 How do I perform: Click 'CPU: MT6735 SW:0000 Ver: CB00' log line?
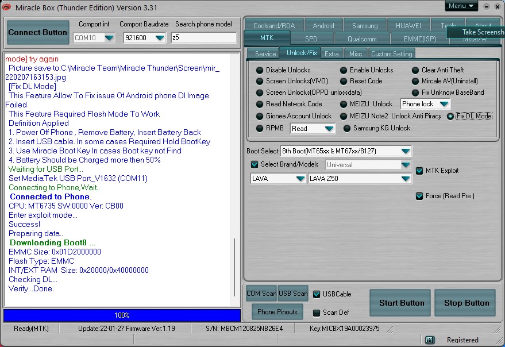pyautogui.click(x=66, y=206)
